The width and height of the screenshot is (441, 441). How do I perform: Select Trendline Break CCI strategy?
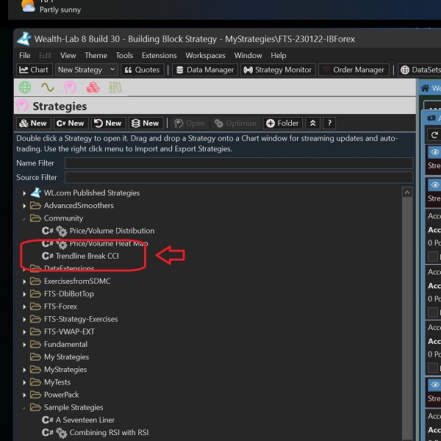coord(87,256)
